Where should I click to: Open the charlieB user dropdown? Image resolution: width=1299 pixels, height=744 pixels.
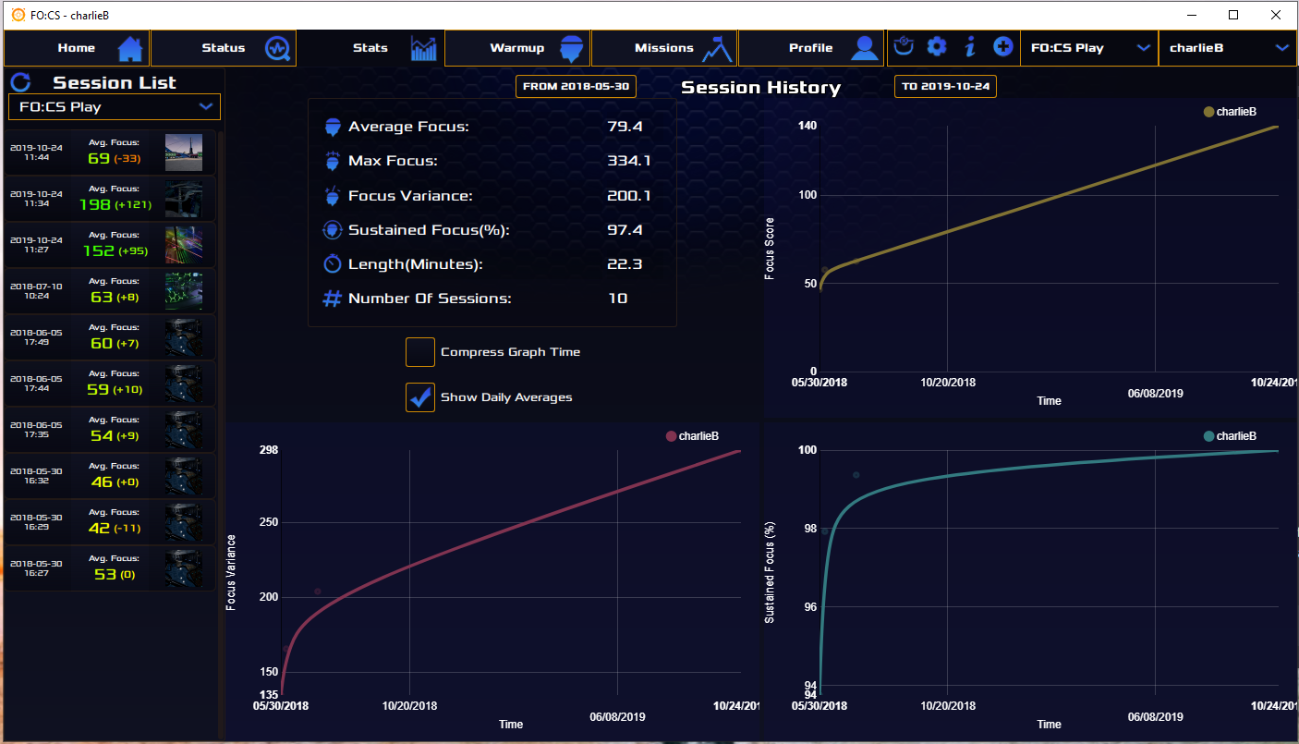coord(1228,48)
